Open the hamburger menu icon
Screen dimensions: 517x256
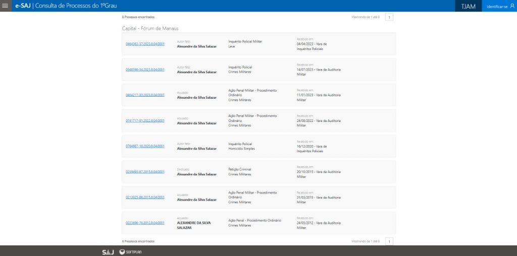pyautogui.click(x=5, y=6)
